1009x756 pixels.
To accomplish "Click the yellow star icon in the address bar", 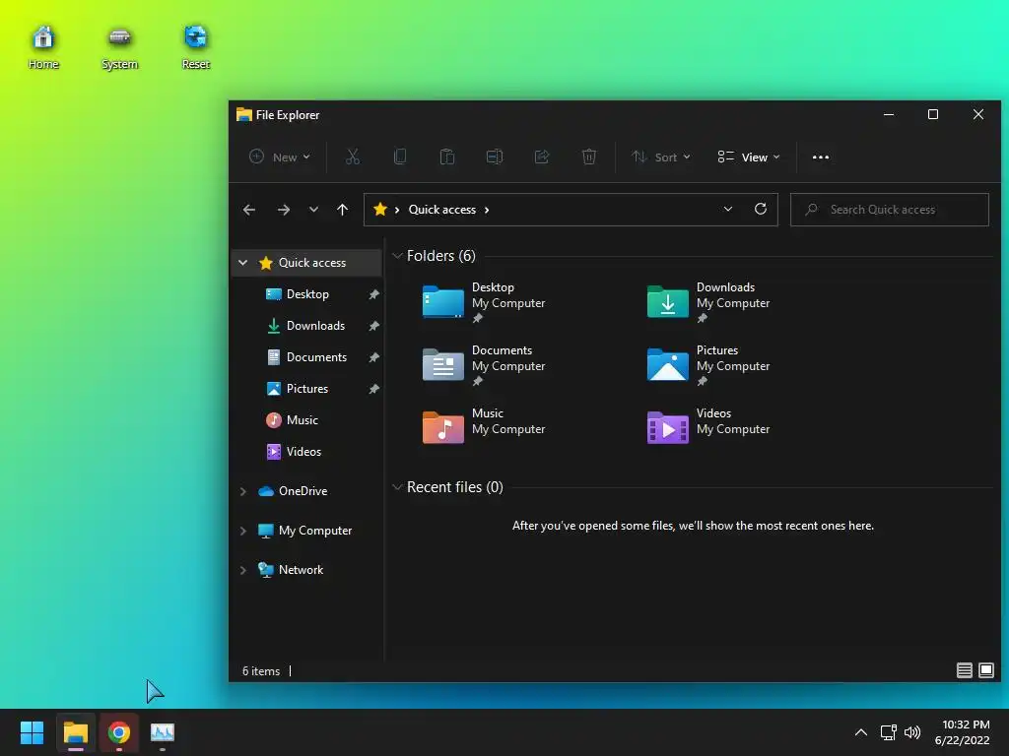I will click(380, 209).
